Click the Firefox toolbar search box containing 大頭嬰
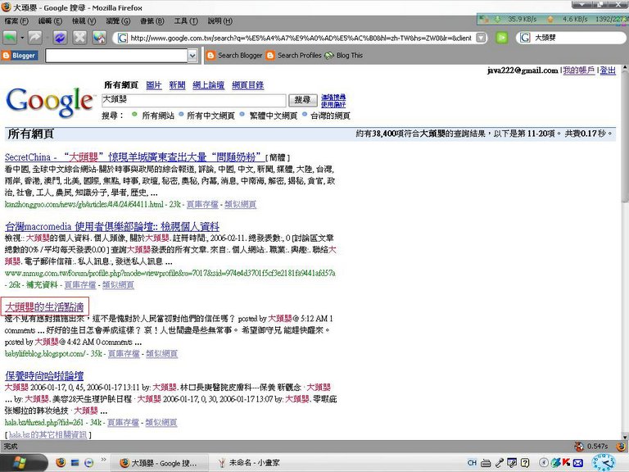 point(577,38)
